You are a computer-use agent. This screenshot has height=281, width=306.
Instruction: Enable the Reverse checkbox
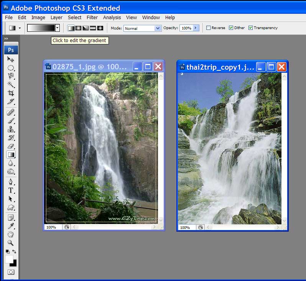(x=208, y=28)
